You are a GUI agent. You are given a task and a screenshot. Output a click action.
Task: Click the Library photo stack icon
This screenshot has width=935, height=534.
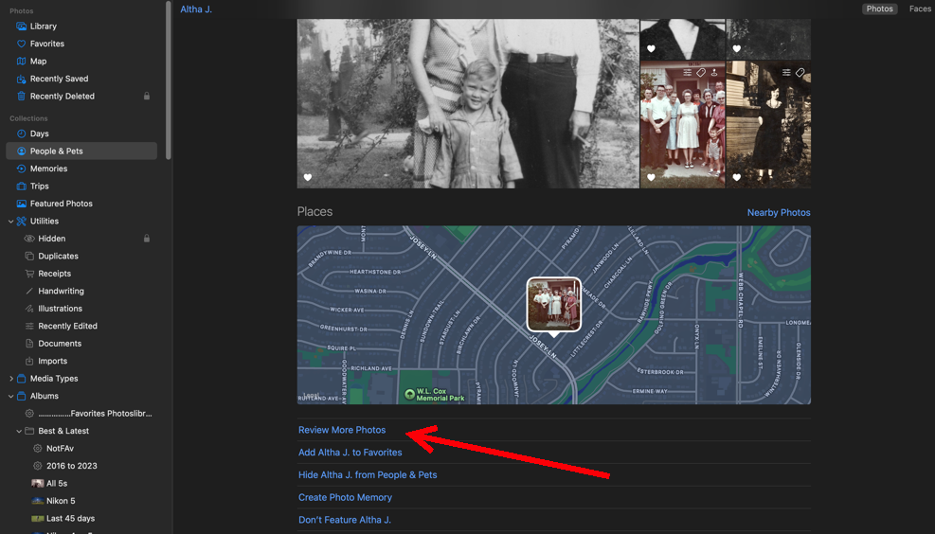click(x=22, y=27)
